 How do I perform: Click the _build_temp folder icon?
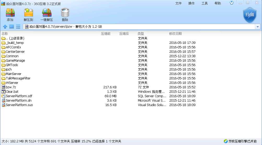tap(3, 43)
